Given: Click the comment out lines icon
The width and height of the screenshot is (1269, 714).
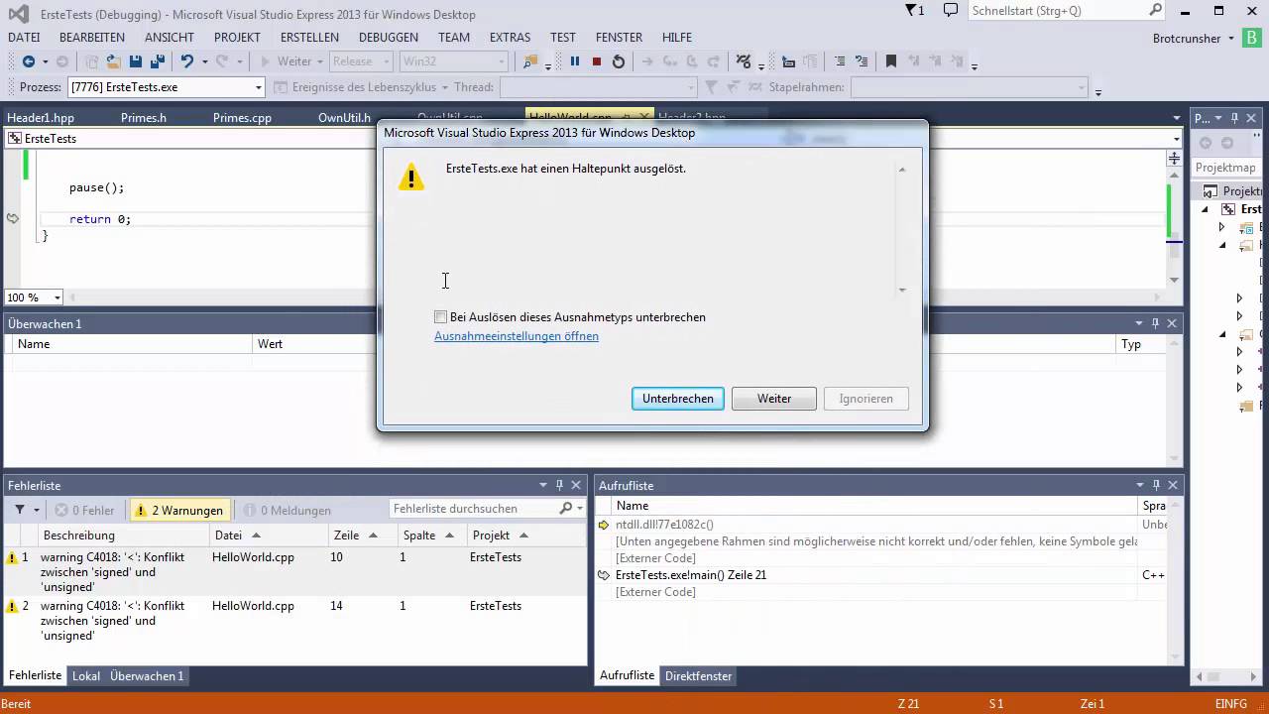Looking at the screenshot, I should 840,61.
